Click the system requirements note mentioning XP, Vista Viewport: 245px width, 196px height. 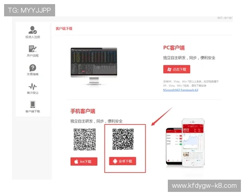191,83
